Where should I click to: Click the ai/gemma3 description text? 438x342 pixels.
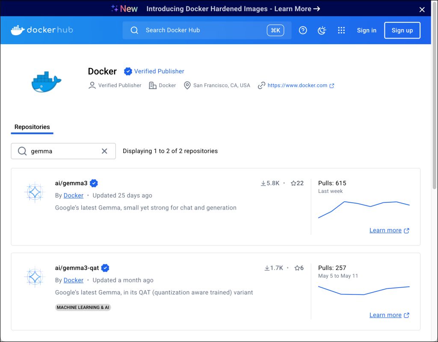pos(146,208)
